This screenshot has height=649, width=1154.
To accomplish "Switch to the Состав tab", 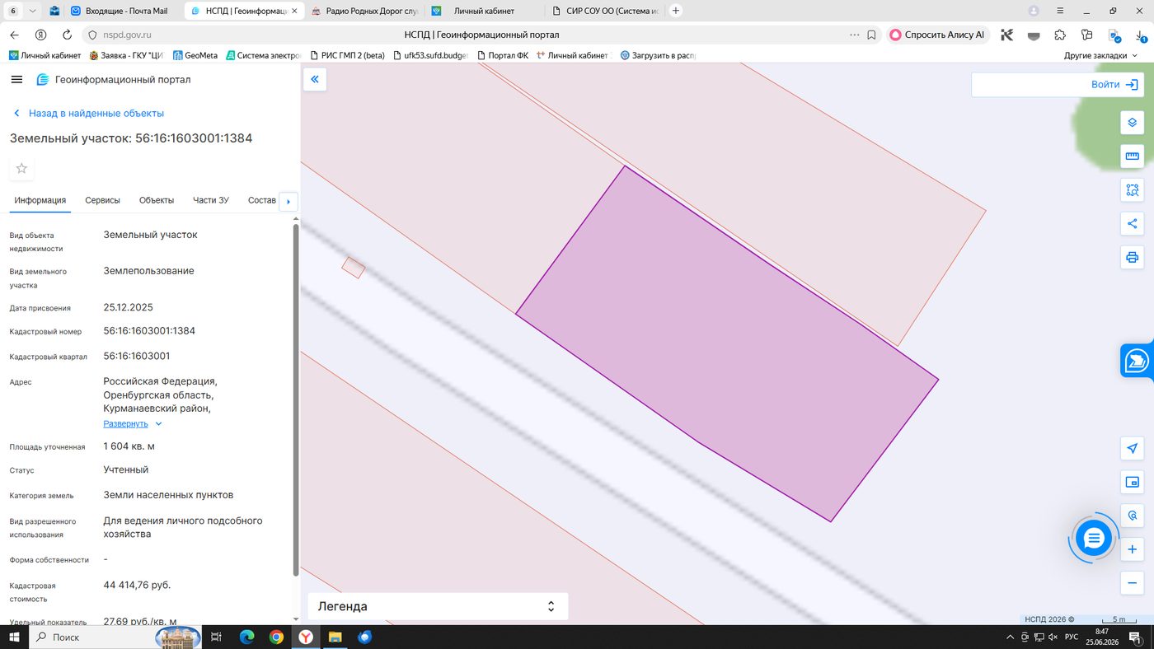I will tap(261, 200).
